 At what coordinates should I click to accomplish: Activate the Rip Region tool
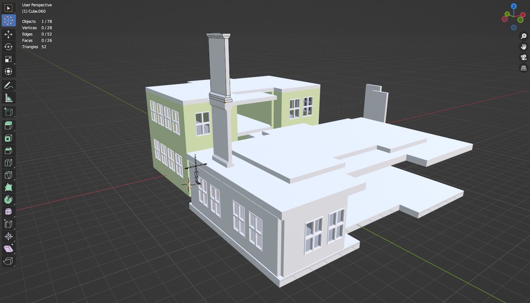[x=8, y=261]
